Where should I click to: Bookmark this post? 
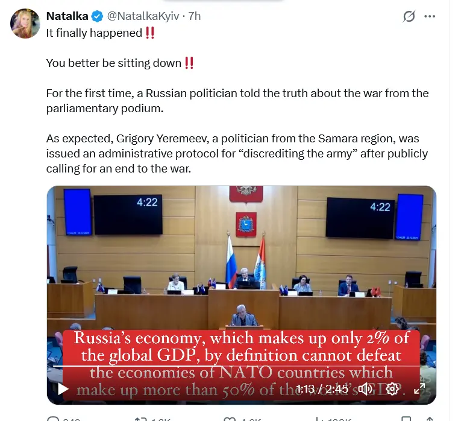[406, 419]
